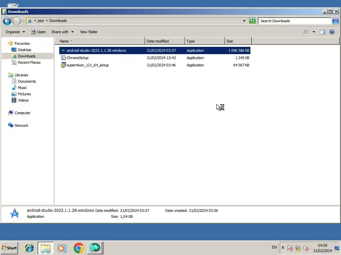This screenshot has width=341, height=255.
Task: Change the view with the view icon
Action: pos(306,32)
